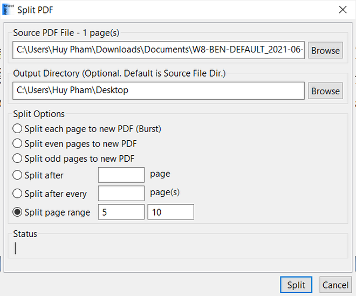Select the Split page range radio button

[x=17, y=212]
